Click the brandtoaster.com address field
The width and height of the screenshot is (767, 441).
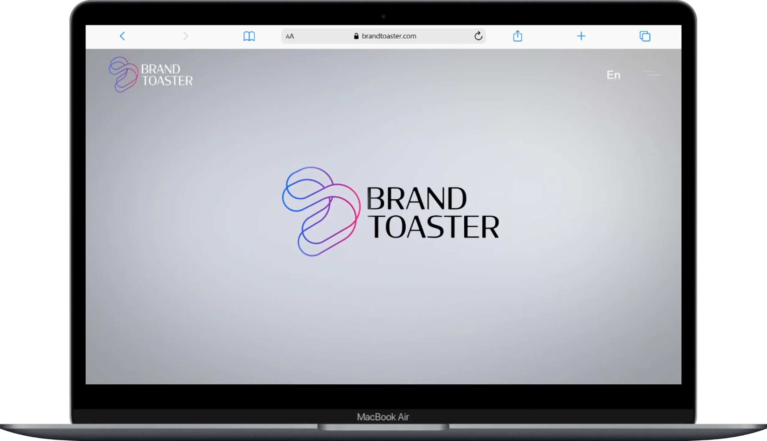[x=383, y=36]
